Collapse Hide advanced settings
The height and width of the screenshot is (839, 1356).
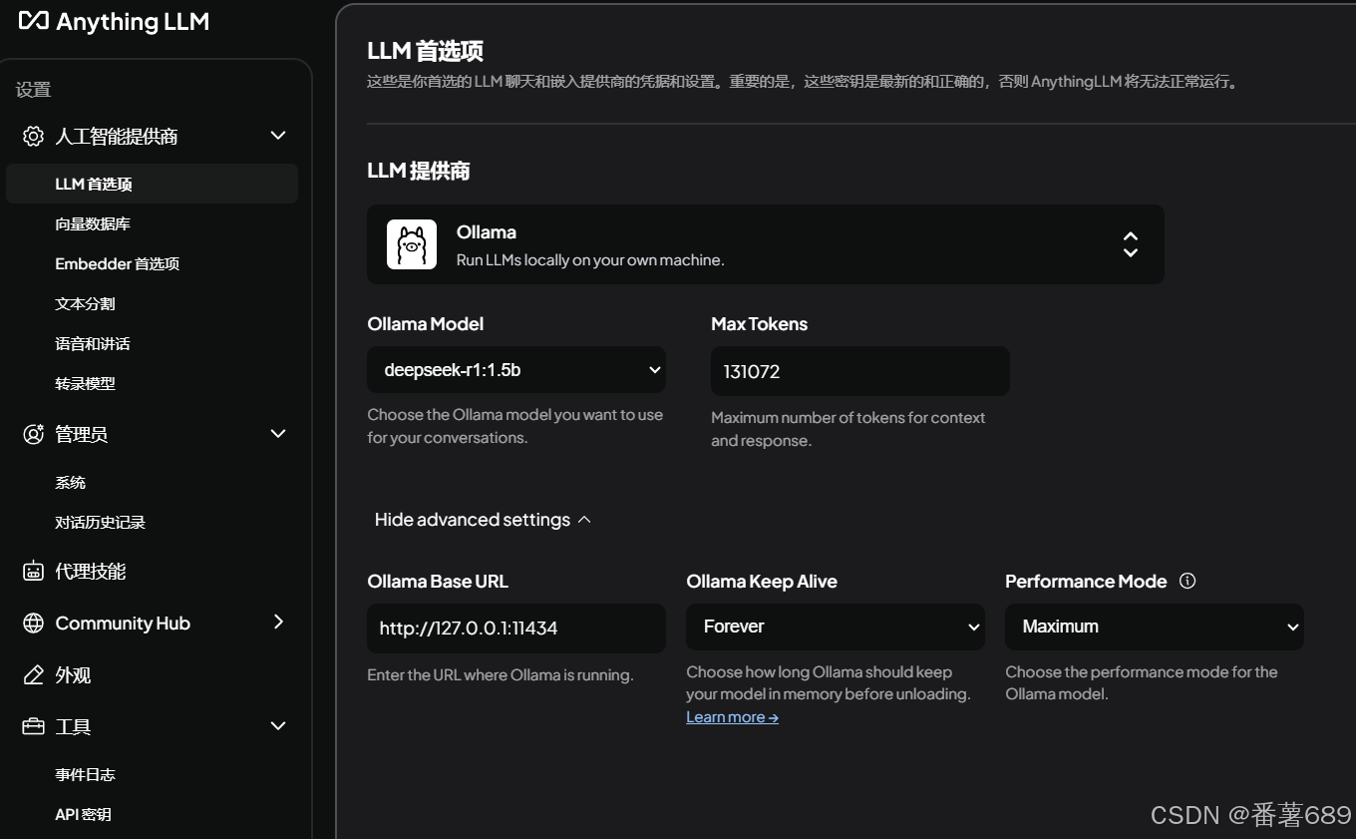pyautogui.click(x=483, y=520)
